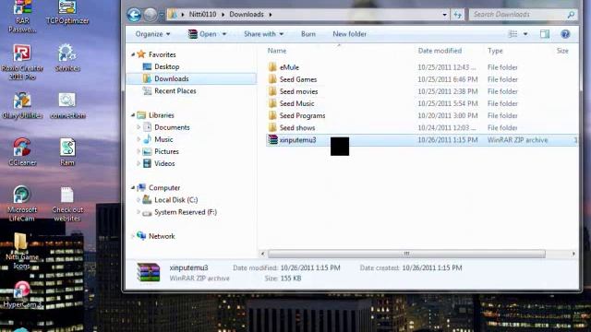Open RAR Password desktop icon
The height and width of the screenshot is (332, 591).
[x=22, y=16]
